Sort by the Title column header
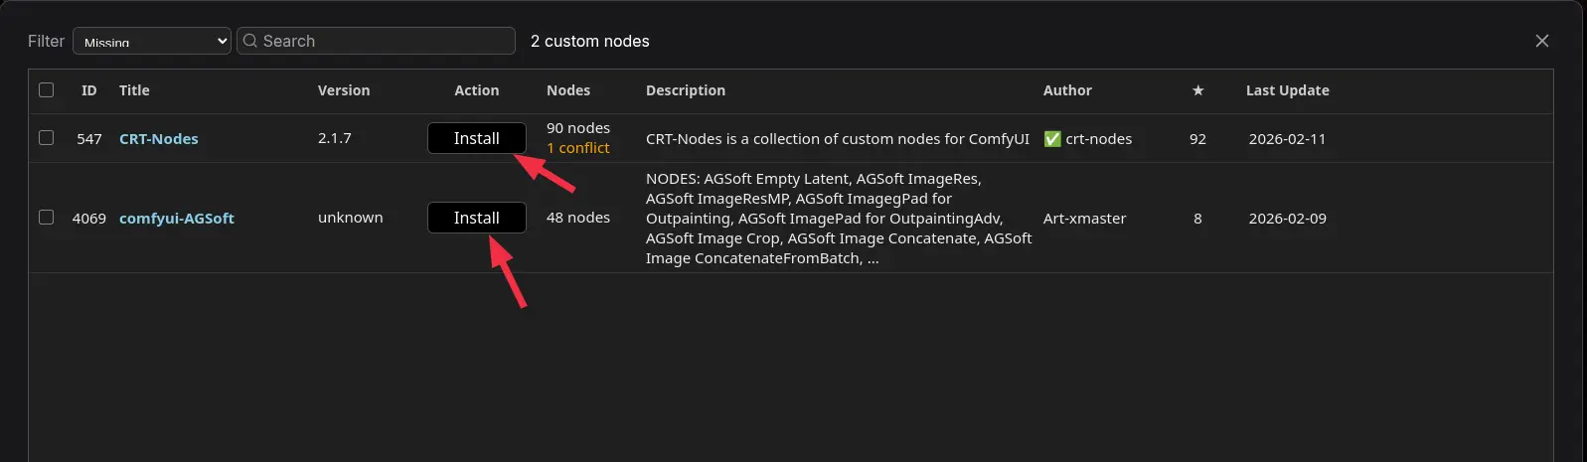 tap(134, 90)
